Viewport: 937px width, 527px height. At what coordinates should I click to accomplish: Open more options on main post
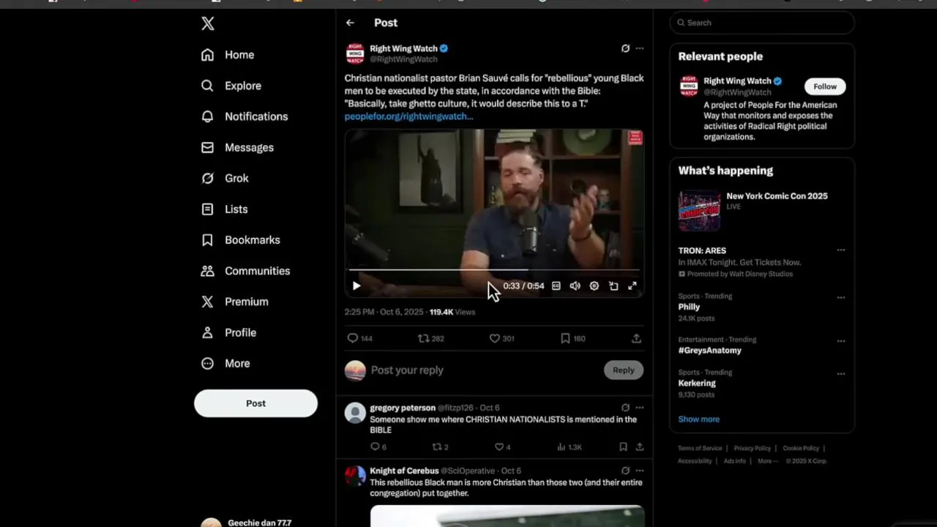point(640,48)
